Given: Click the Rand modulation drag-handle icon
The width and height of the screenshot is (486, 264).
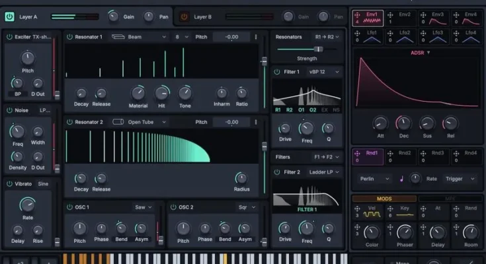Looking at the screenshot, I should pos(456,209).
